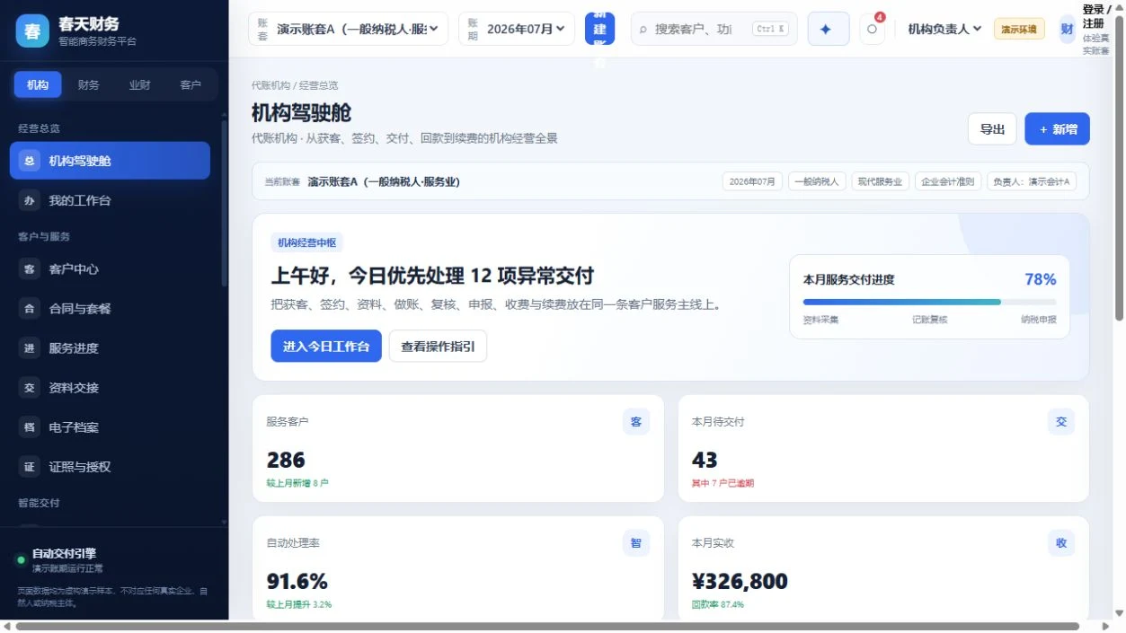Click the 78% progress value
Image resolution: width=1126 pixels, height=633 pixels.
point(1041,279)
